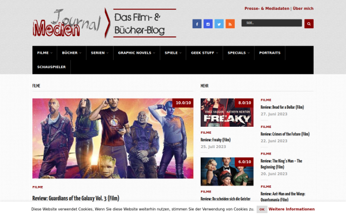Open the Über mich link
The width and height of the screenshot is (346, 216).
[303, 9]
